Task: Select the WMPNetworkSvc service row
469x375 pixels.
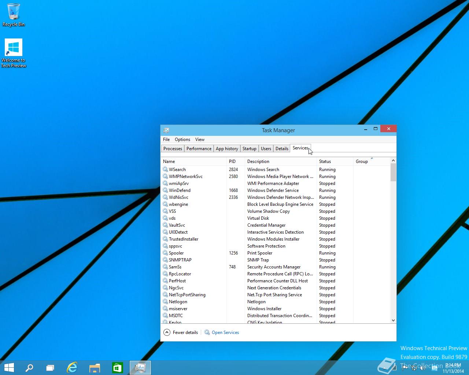Action: click(276, 176)
